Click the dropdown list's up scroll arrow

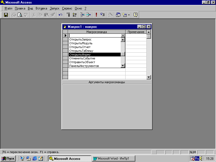[x=123, y=40]
